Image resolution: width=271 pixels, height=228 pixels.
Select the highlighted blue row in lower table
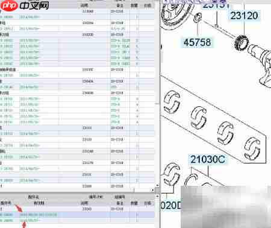(x=77, y=215)
